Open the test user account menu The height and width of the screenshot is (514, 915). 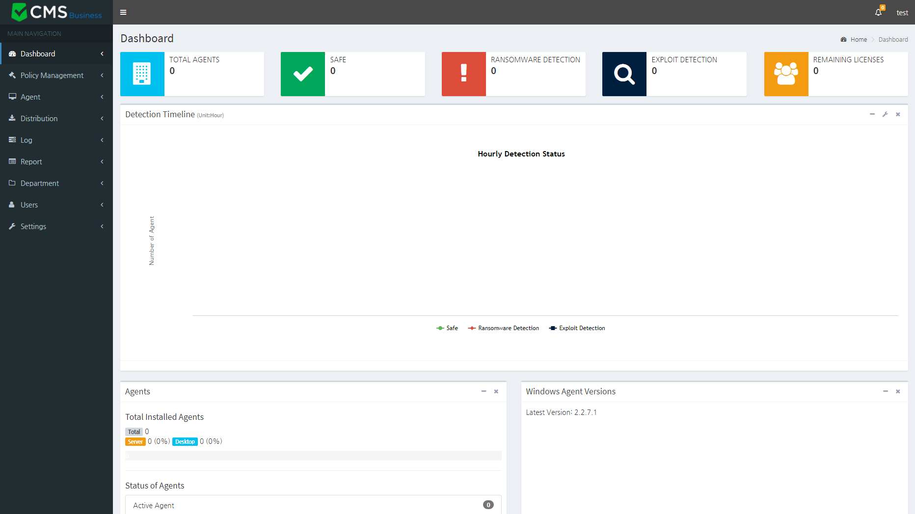[x=902, y=13]
